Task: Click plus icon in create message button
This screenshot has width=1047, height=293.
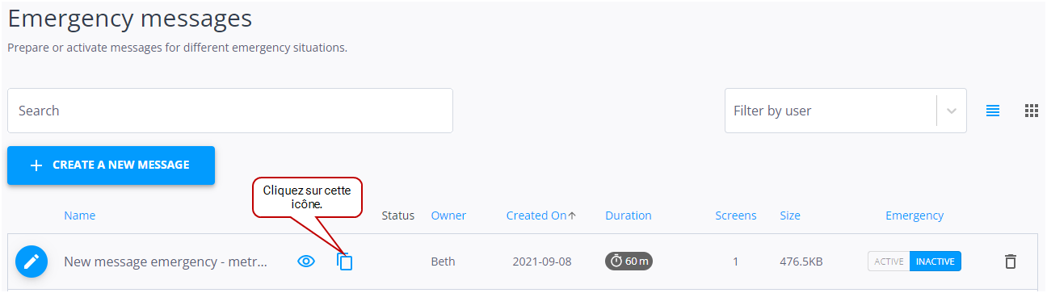Action: pyautogui.click(x=36, y=165)
